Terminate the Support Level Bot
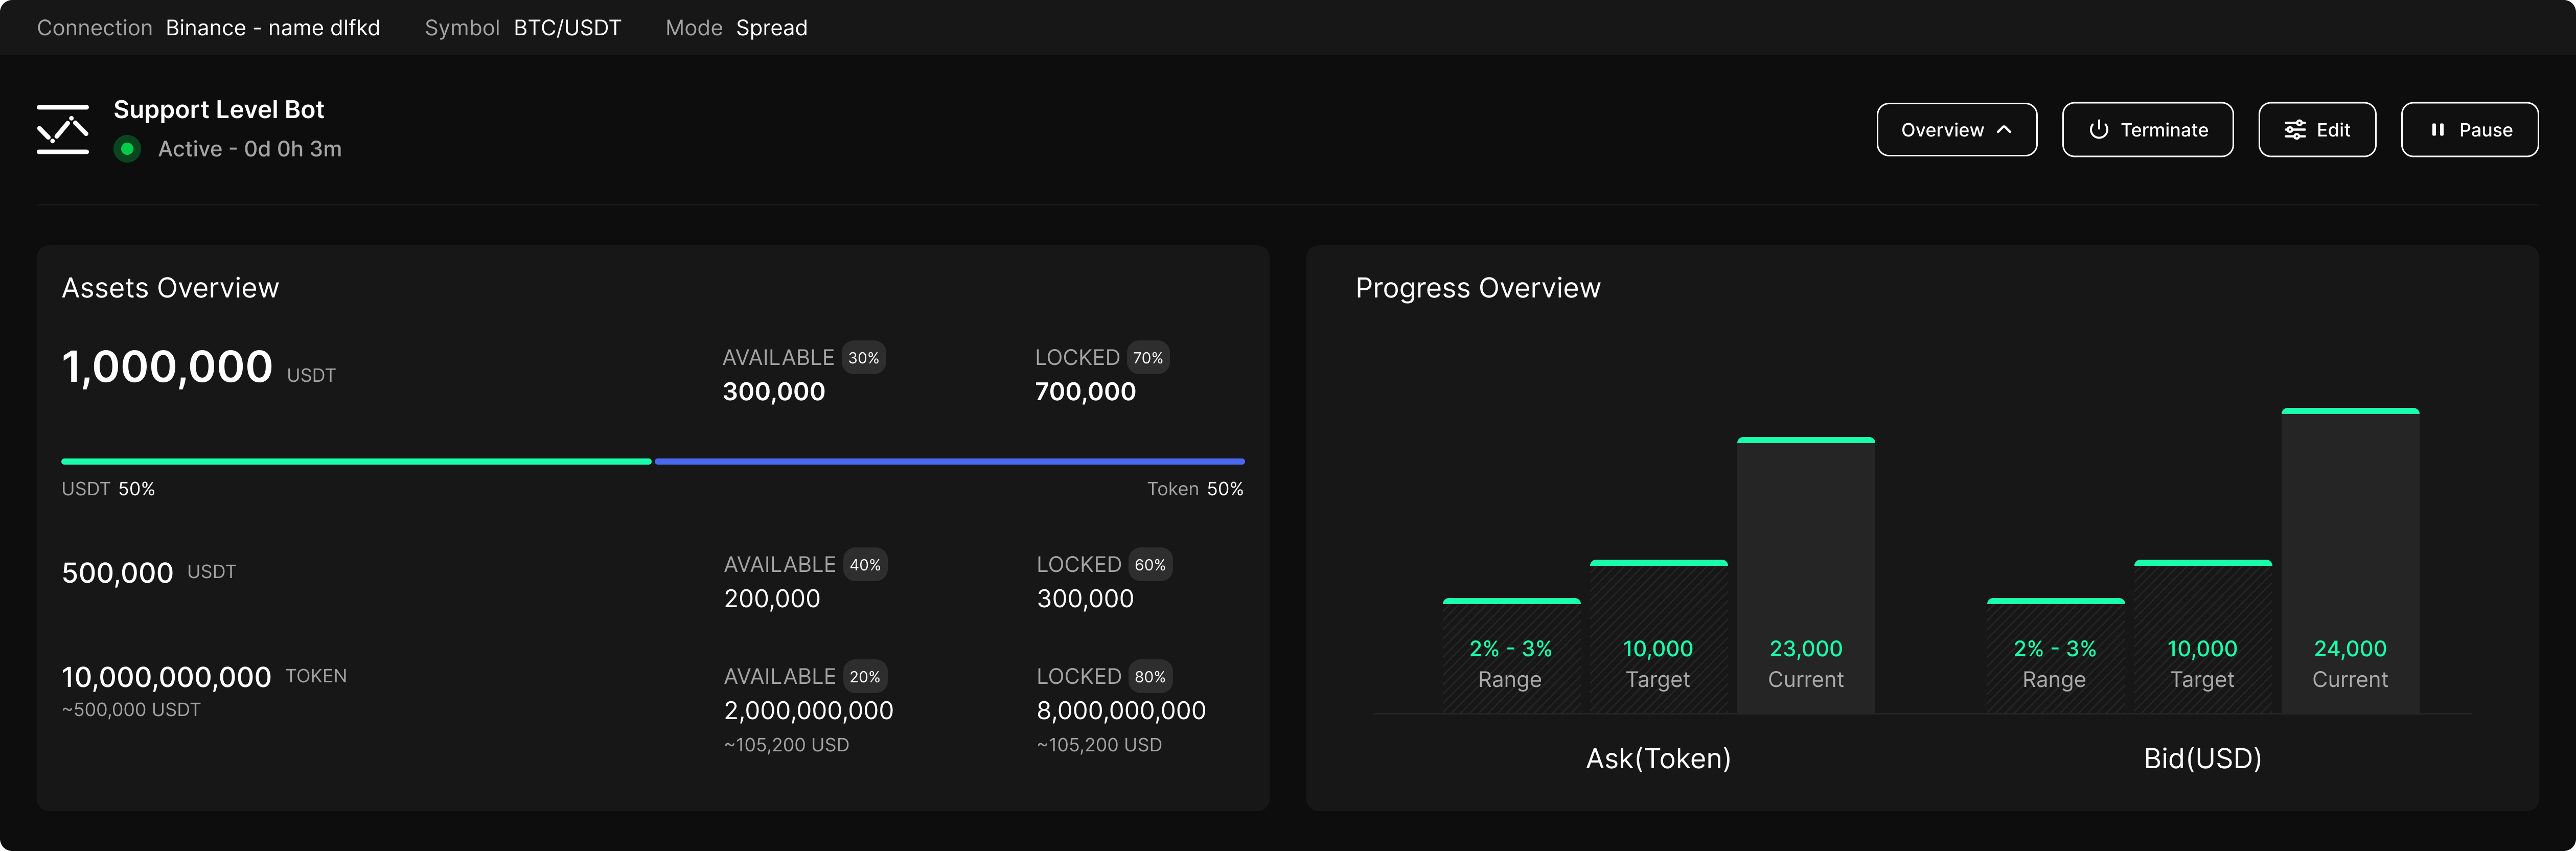Screen dimensions: 2576x851 pos(2148,129)
